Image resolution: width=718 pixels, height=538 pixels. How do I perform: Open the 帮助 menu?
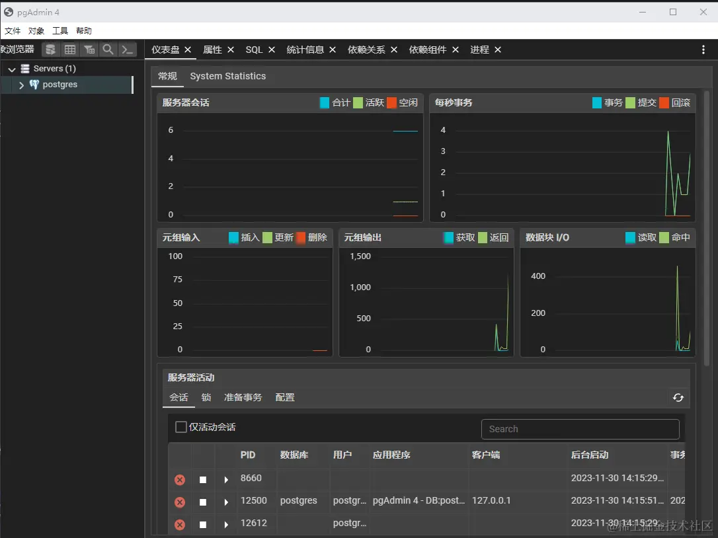coord(84,30)
